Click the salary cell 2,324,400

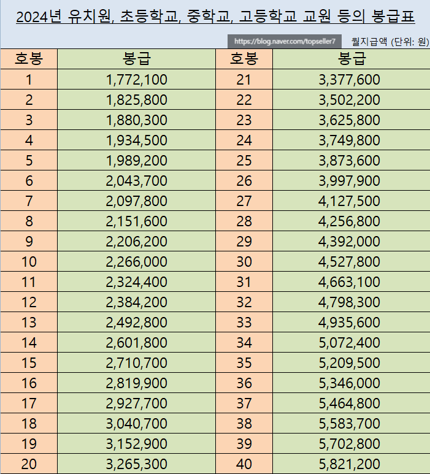136,282
